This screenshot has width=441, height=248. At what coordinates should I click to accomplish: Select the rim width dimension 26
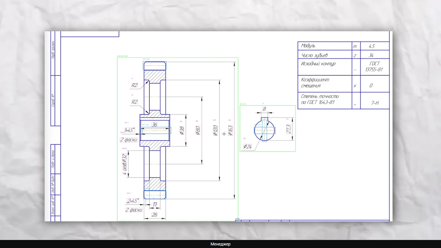154,215
